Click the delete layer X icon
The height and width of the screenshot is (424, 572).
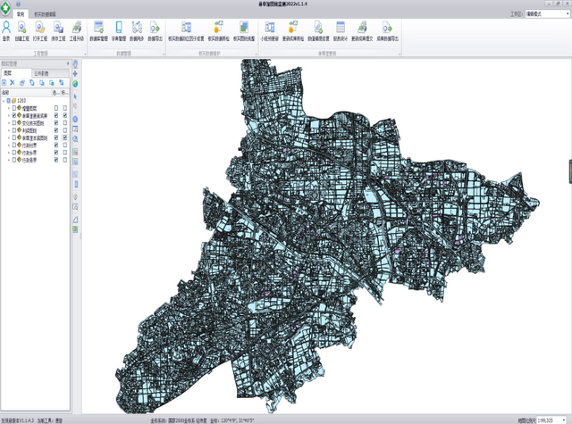pyautogui.click(x=13, y=83)
